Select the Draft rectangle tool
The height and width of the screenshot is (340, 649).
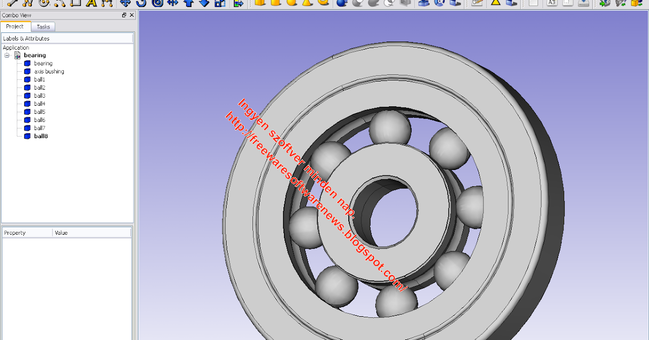coord(75,3)
